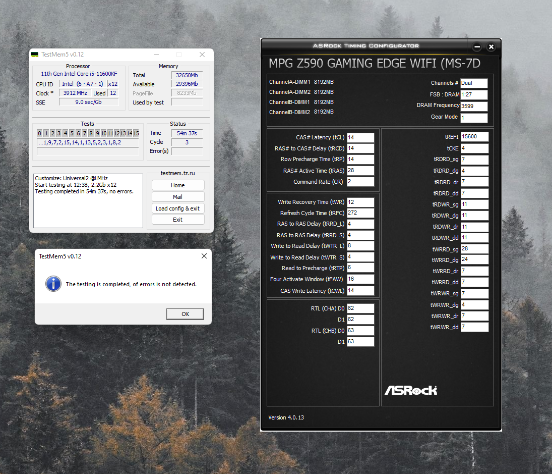Click the tRRD_L value field
Screen dimensions: 552x474
[x=360, y=224]
